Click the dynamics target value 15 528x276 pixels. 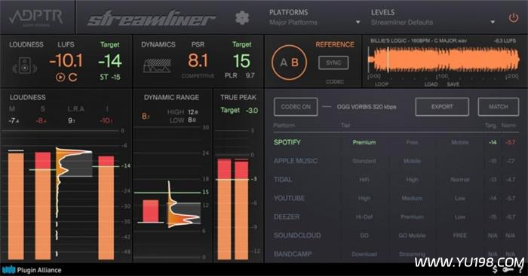tap(241, 61)
